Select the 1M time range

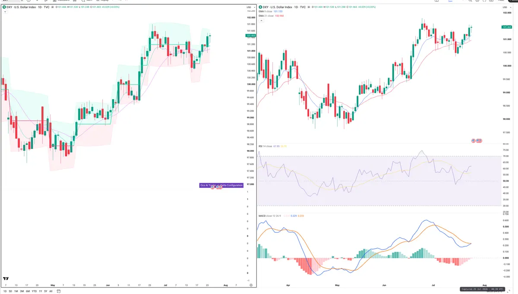point(16,291)
